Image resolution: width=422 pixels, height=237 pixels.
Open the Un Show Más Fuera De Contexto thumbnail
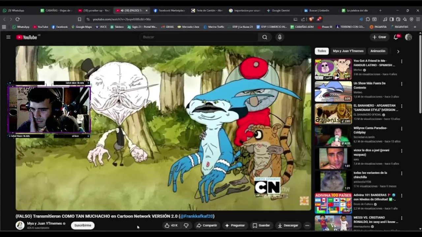[333, 91]
